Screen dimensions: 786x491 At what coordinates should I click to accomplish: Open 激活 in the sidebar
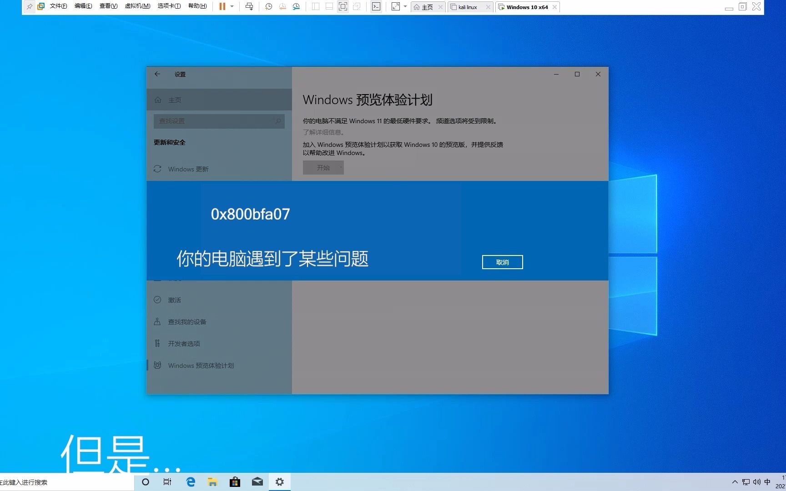click(x=219, y=300)
